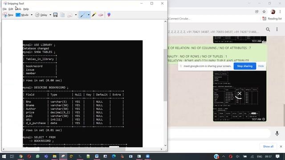
Task: Open the Action Center notification icon
Action: 277,156
